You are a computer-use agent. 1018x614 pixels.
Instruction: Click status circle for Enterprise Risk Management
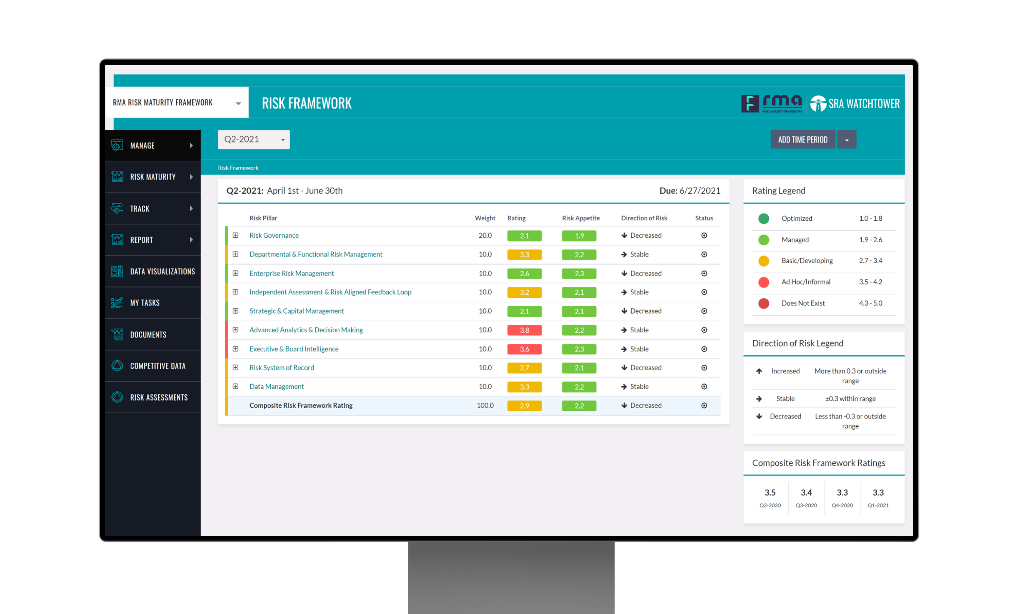[x=704, y=274]
